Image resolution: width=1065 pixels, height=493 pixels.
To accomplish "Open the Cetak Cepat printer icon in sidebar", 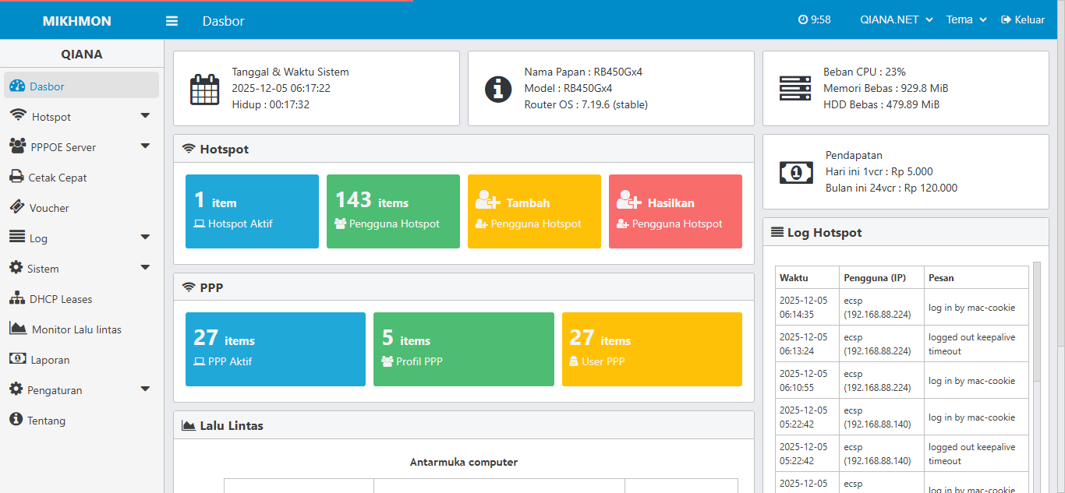I will 16,177.
